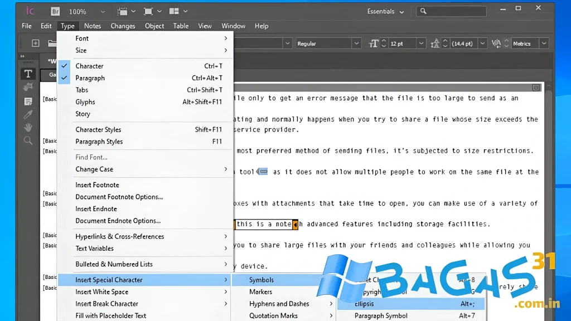Click the inline note marker icon in text
This screenshot has width=571, height=321.
263,172
